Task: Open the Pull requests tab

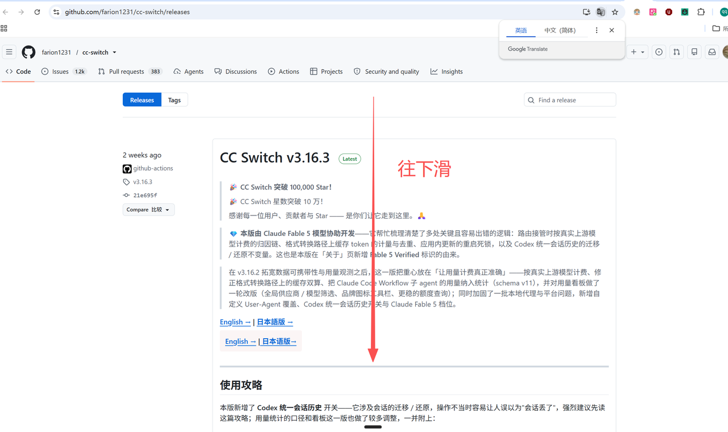Action: click(x=130, y=72)
